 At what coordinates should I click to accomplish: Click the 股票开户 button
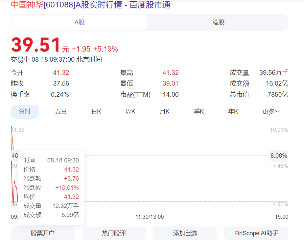pyautogui.click(x=43, y=233)
